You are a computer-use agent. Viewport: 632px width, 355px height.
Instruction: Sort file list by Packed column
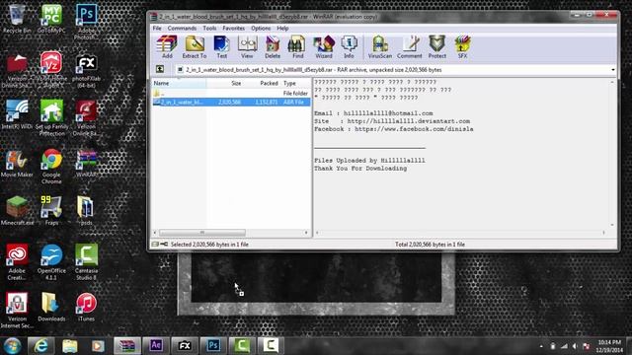[x=262, y=83]
